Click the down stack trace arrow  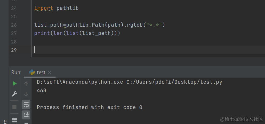(x=26, y=94)
